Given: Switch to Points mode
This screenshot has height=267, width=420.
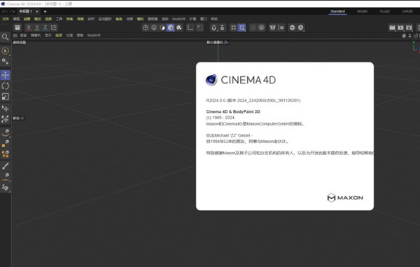Looking at the screenshot, I should pos(146,27).
